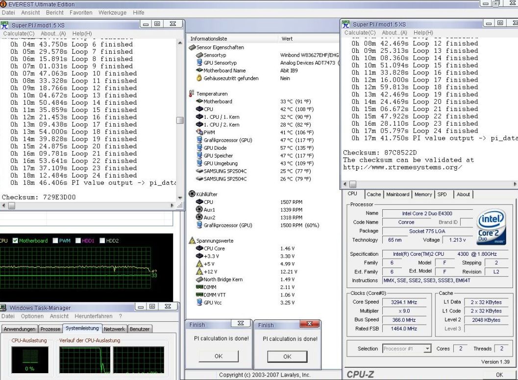The image size is (518, 380).
Task: Enable the HDD1 graph checkbox
Action: pyautogui.click(x=77, y=241)
